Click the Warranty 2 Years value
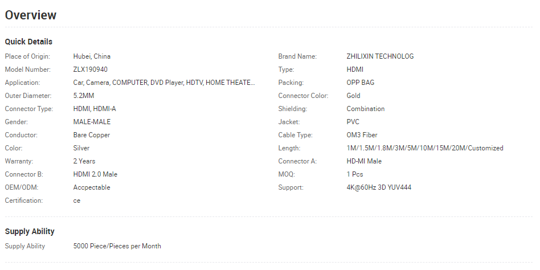This screenshot has width=540, height=270. (84, 161)
